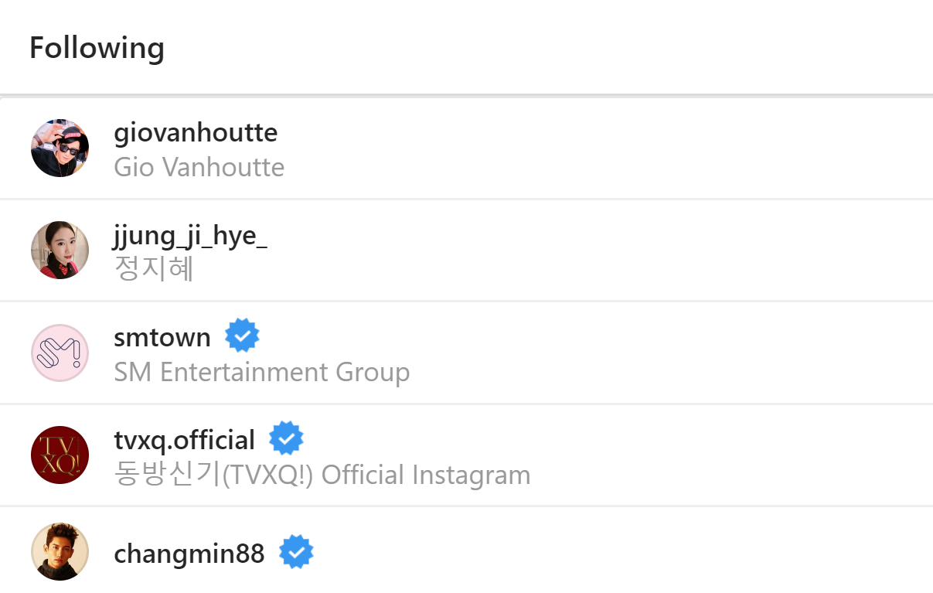This screenshot has height=593, width=933.
Task: Click jjung_ji_hye_'s profile avatar
Action: point(60,250)
